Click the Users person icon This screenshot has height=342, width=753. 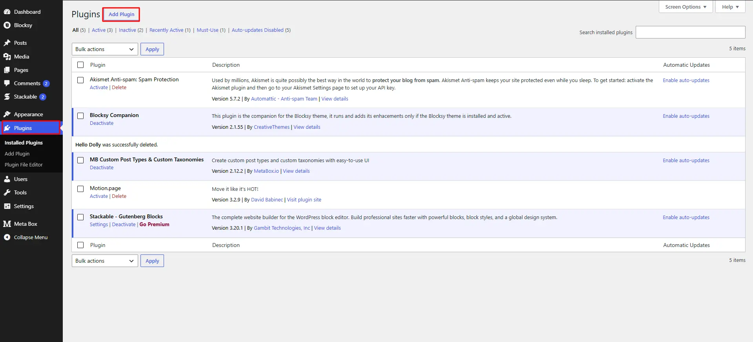click(7, 179)
